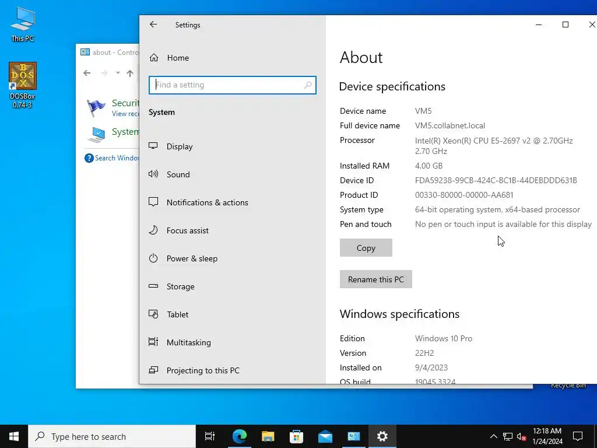Open Tablet settings
The height and width of the screenshot is (448, 597).
(x=232, y=314)
